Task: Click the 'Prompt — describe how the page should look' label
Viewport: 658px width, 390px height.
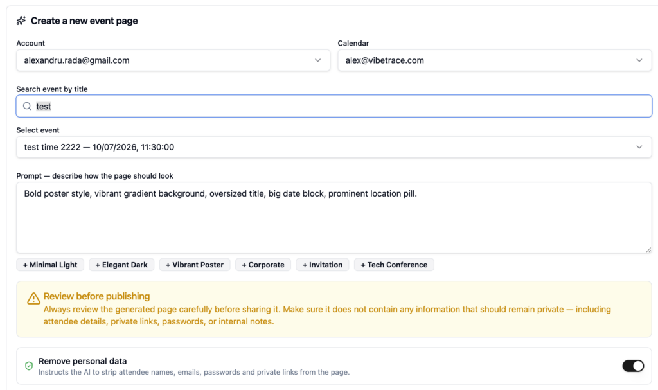Action: pyautogui.click(x=95, y=176)
